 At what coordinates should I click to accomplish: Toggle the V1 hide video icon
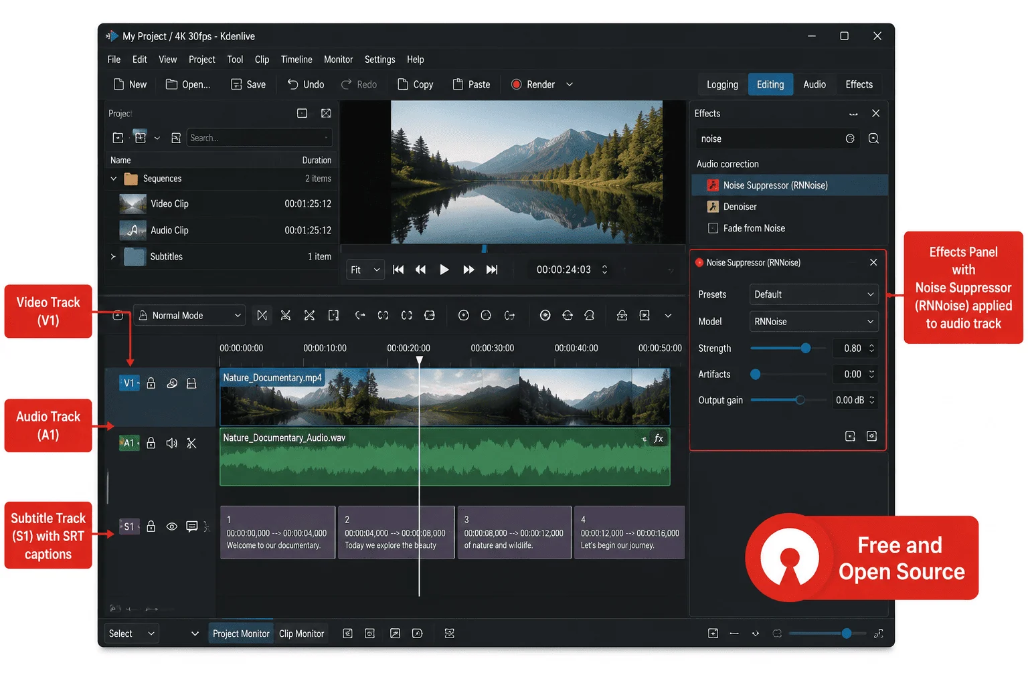(172, 383)
